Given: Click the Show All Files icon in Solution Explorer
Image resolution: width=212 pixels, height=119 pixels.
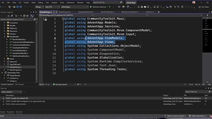Looking at the screenshot, I should pos(27,16).
